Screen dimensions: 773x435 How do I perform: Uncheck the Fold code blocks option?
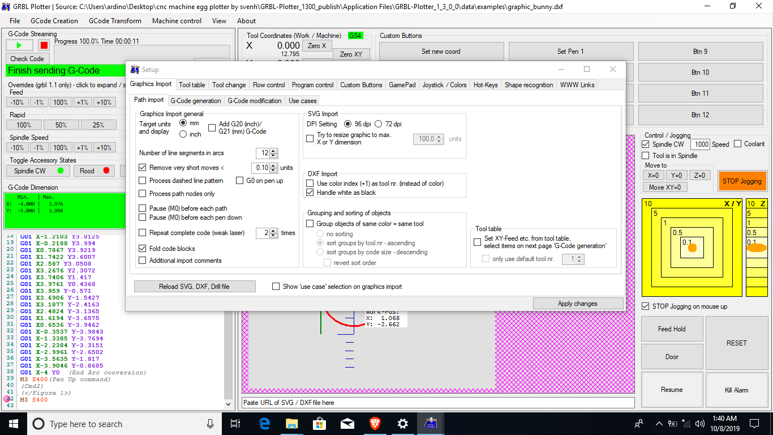(x=143, y=249)
